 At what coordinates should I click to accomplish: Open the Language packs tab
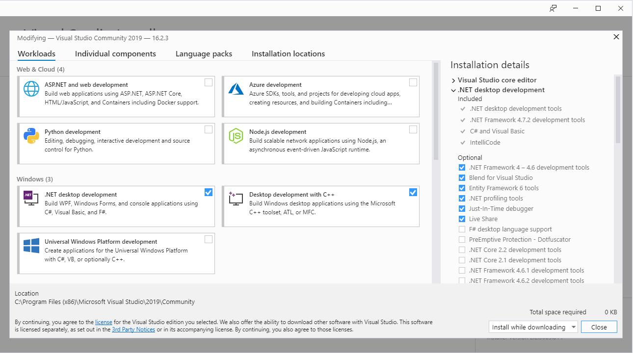click(x=204, y=54)
